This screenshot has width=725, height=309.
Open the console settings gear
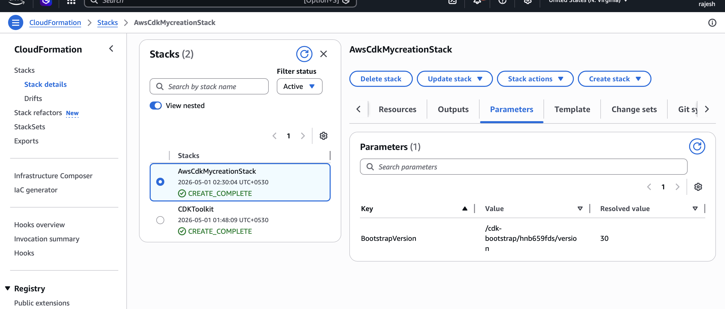tap(528, 2)
